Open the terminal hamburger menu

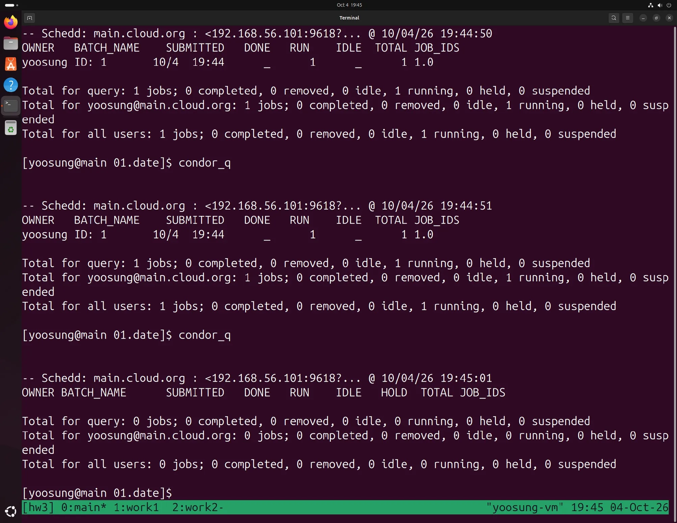[628, 18]
